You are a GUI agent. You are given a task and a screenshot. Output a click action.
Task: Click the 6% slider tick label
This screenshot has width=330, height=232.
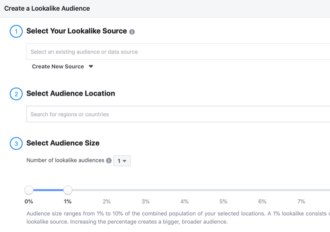262,202
